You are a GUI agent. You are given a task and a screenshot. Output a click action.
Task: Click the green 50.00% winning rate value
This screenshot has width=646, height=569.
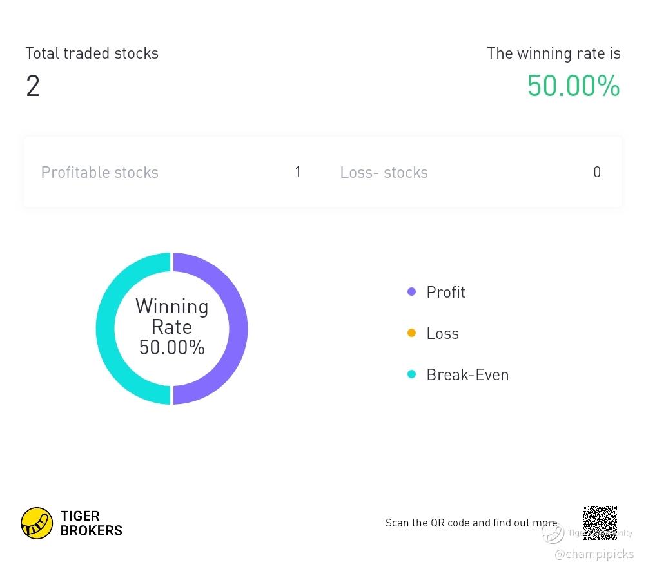point(573,86)
